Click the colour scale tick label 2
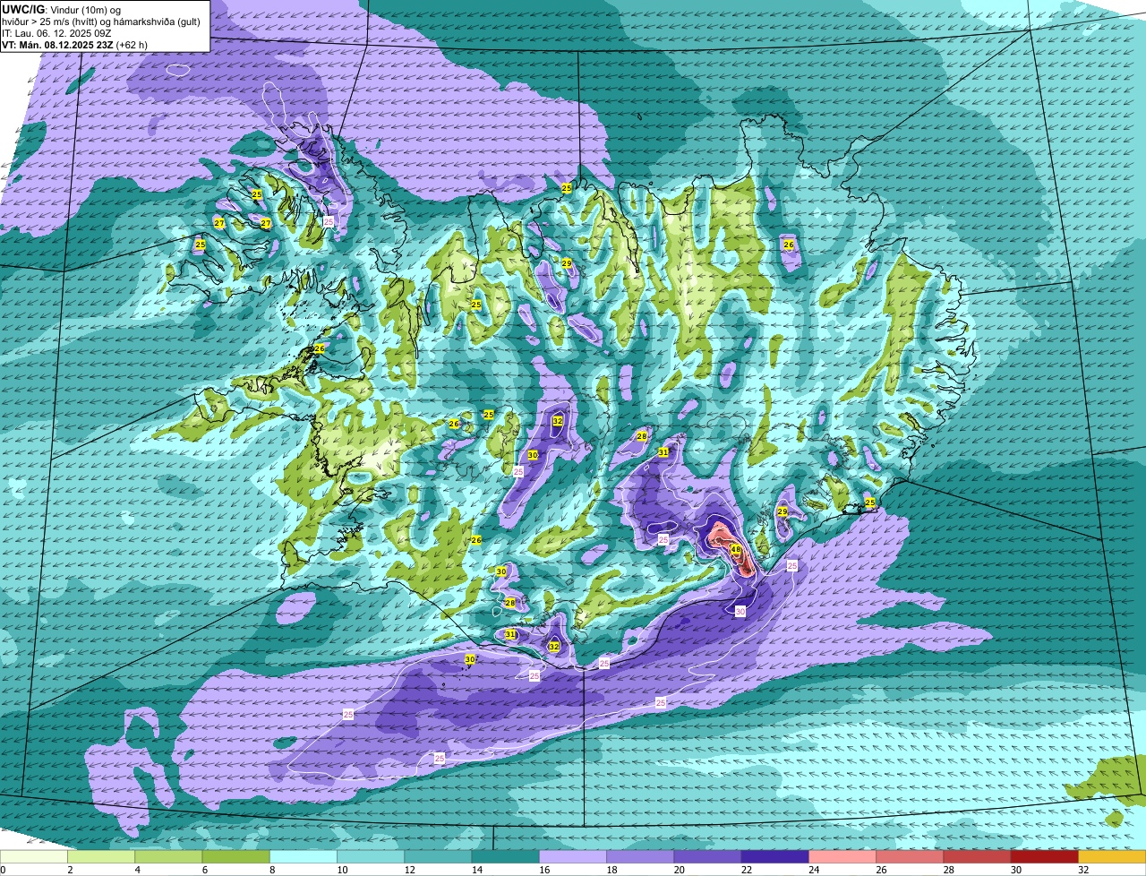The image size is (1146, 876). 69,870
